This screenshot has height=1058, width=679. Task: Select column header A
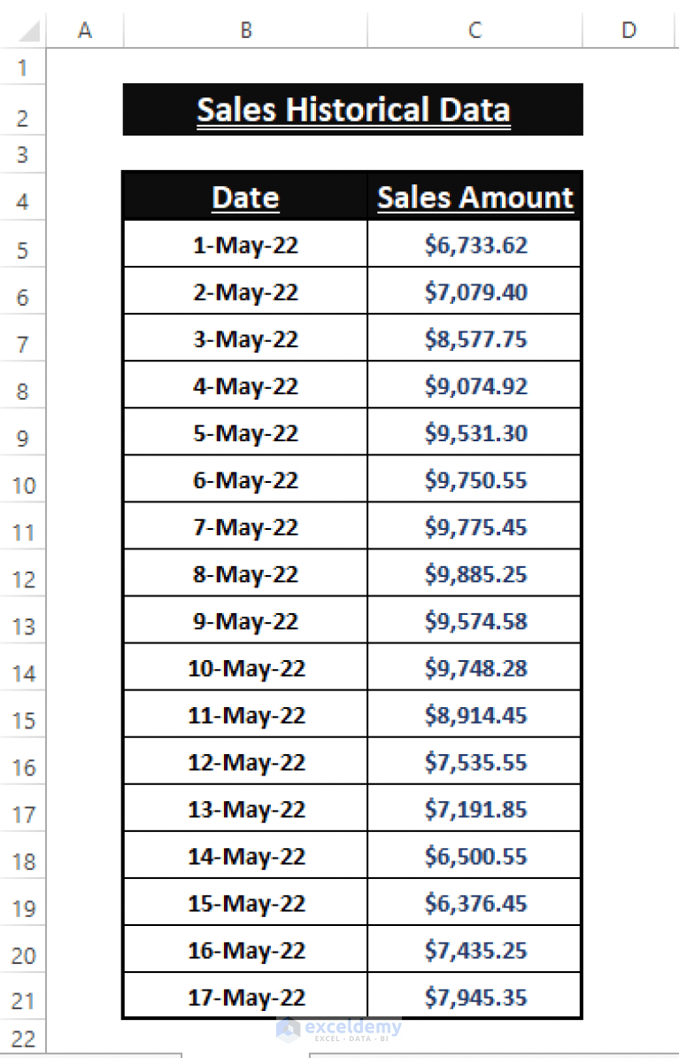click(x=84, y=29)
